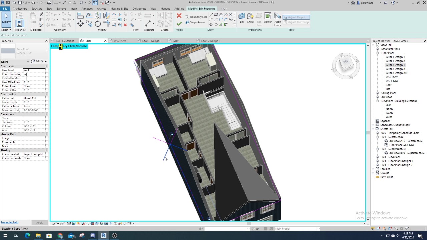Viewport: 427px width, 240px height.
Task: Click the Slope Arrow tool
Action: [195, 22]
